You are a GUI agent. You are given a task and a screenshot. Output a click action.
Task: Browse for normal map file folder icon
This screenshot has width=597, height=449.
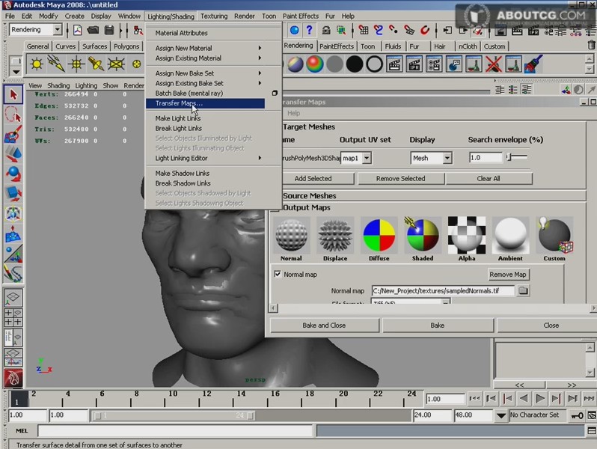tap(523, 290)
